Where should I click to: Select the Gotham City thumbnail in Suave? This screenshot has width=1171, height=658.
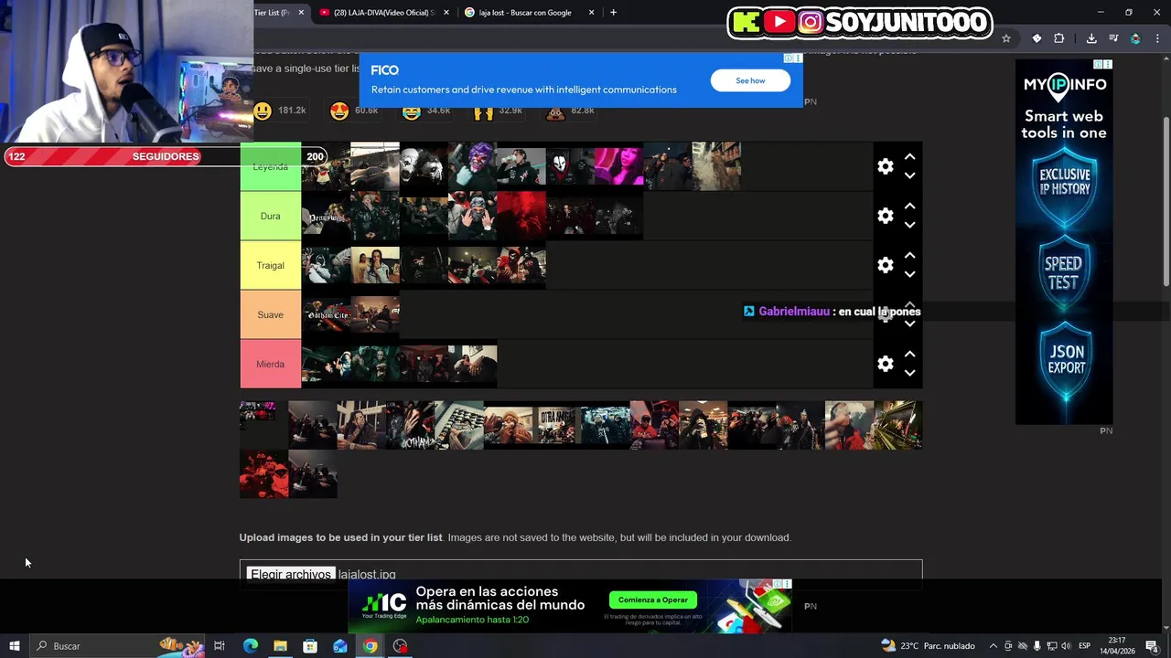tap(327, 314)
